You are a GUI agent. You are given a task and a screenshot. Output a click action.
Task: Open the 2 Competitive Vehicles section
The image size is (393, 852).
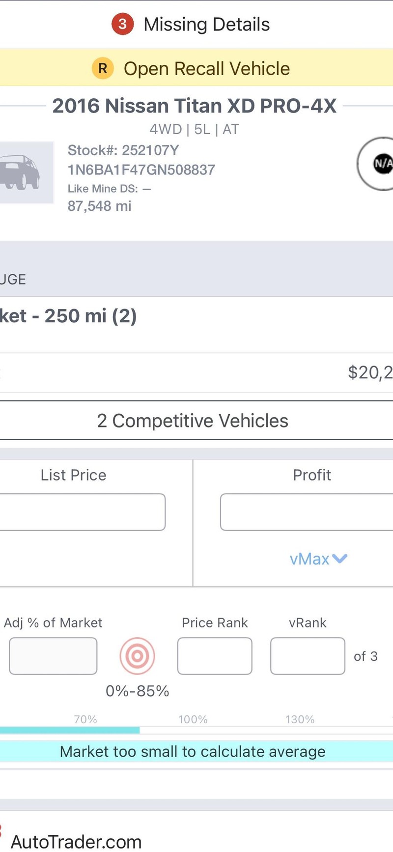point(193,421)
